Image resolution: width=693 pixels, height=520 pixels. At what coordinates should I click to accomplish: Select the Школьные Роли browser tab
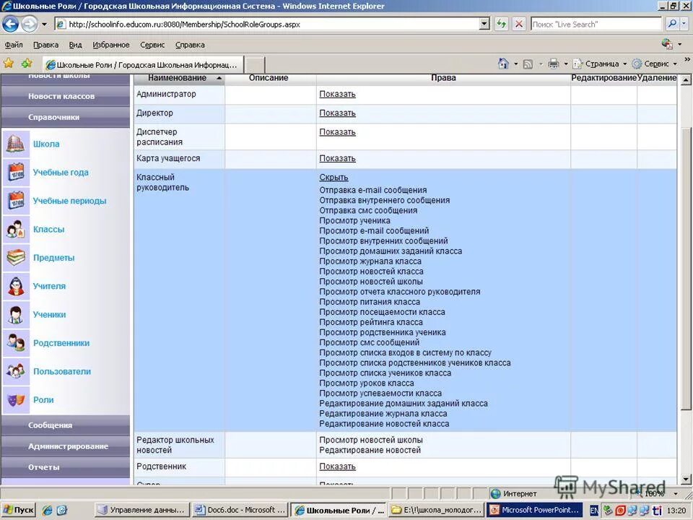[143, 65]
